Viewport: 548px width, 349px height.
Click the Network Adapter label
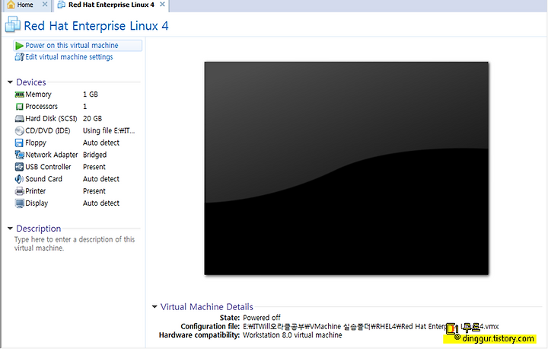tap(52, 155)
